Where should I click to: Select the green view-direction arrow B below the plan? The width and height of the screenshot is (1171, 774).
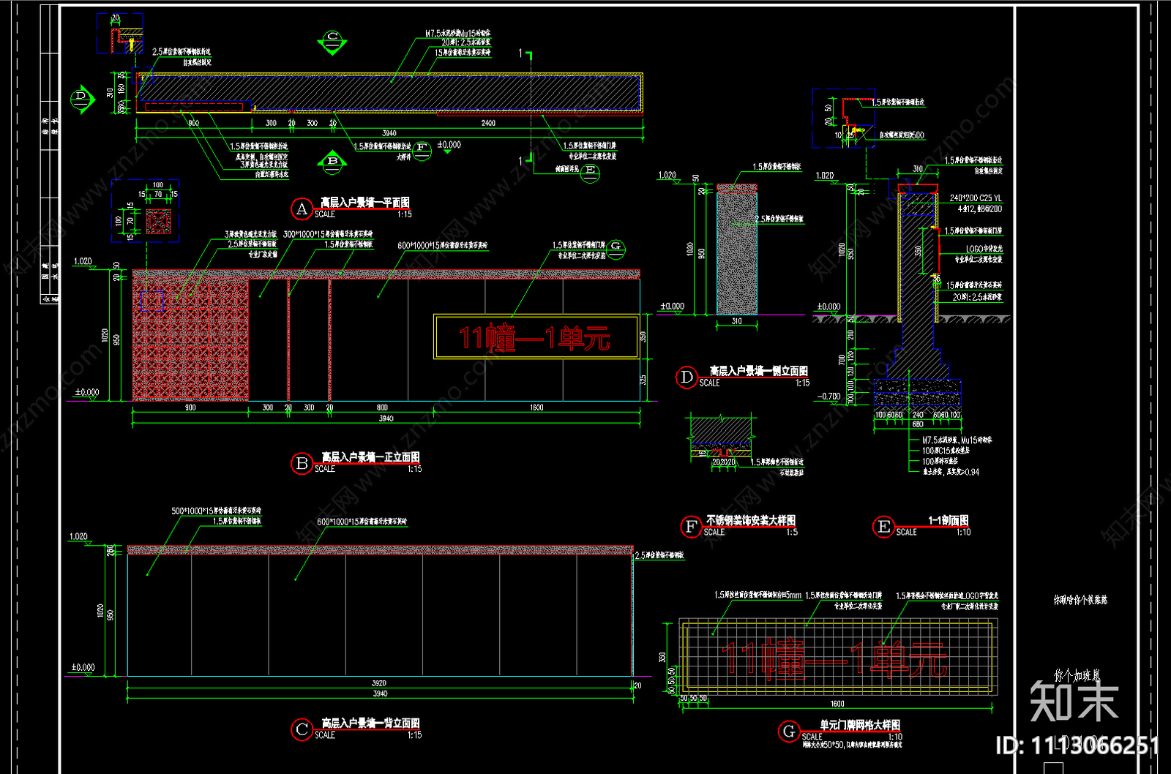point(332,162)
